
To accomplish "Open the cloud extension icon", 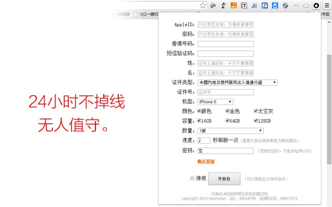I will (x=306, y=6).
